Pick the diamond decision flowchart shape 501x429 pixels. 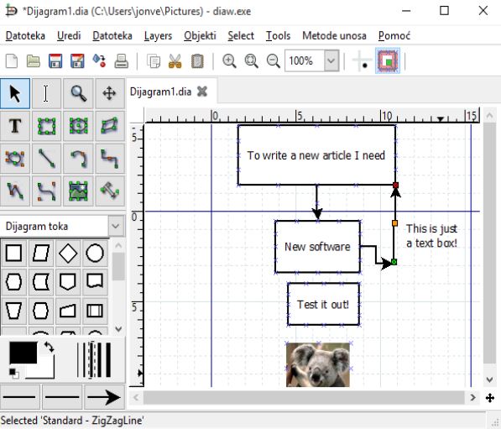tap(68, 254)
